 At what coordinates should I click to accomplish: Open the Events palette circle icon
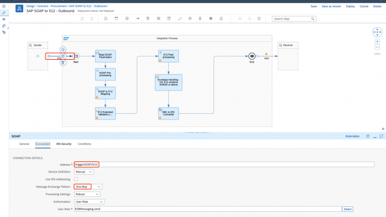coord(127,19)
